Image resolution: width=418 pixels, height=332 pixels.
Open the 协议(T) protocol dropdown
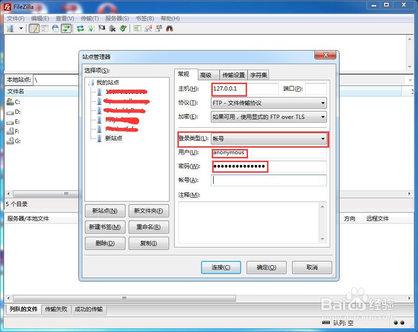(269, 103)
